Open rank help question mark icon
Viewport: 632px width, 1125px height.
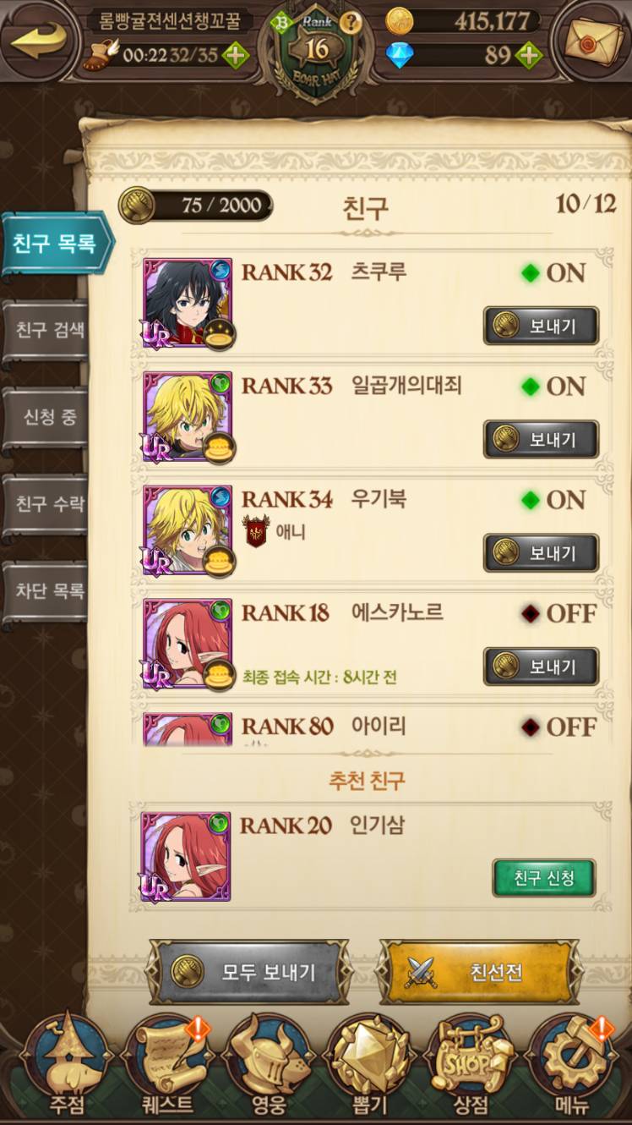(351, 23)
